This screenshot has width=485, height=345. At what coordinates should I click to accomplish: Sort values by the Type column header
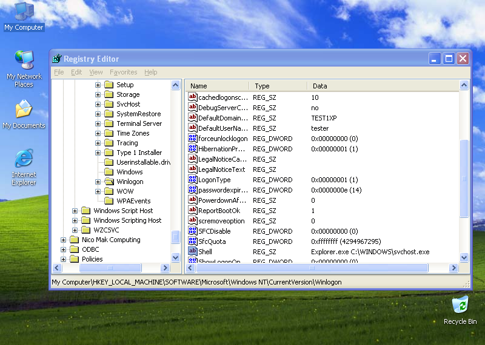(x=278, y=86)
